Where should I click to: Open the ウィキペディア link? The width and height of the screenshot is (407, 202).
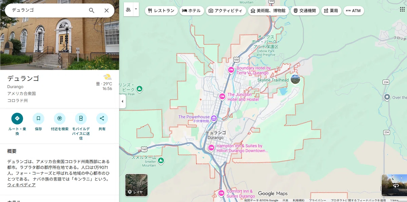pos(21,185)
